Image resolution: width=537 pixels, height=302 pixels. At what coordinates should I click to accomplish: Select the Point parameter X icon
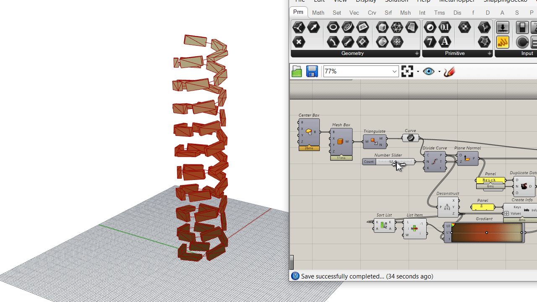[x=299, y=42]
